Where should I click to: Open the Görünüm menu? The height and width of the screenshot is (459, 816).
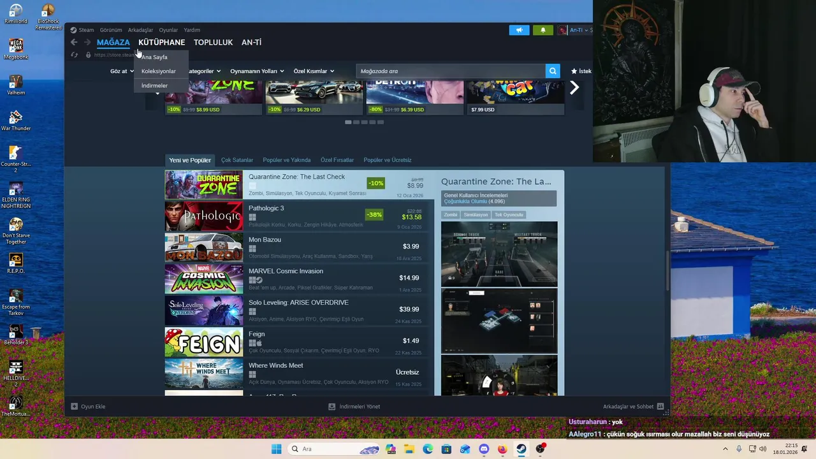(x=111, y=30)
